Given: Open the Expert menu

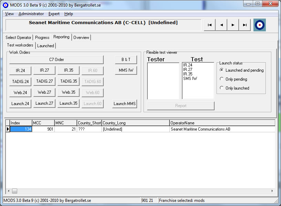Looking at the screenshot, I should pos(54,14).
